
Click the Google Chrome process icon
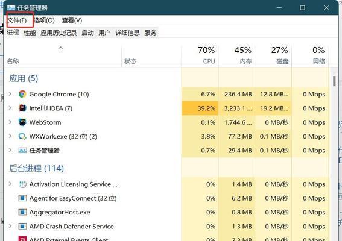coord(22,94)
